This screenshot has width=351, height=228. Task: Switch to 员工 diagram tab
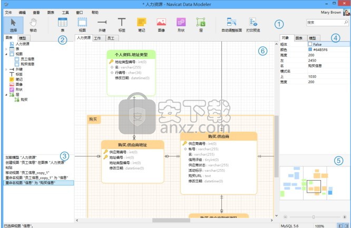coord(111,38)
